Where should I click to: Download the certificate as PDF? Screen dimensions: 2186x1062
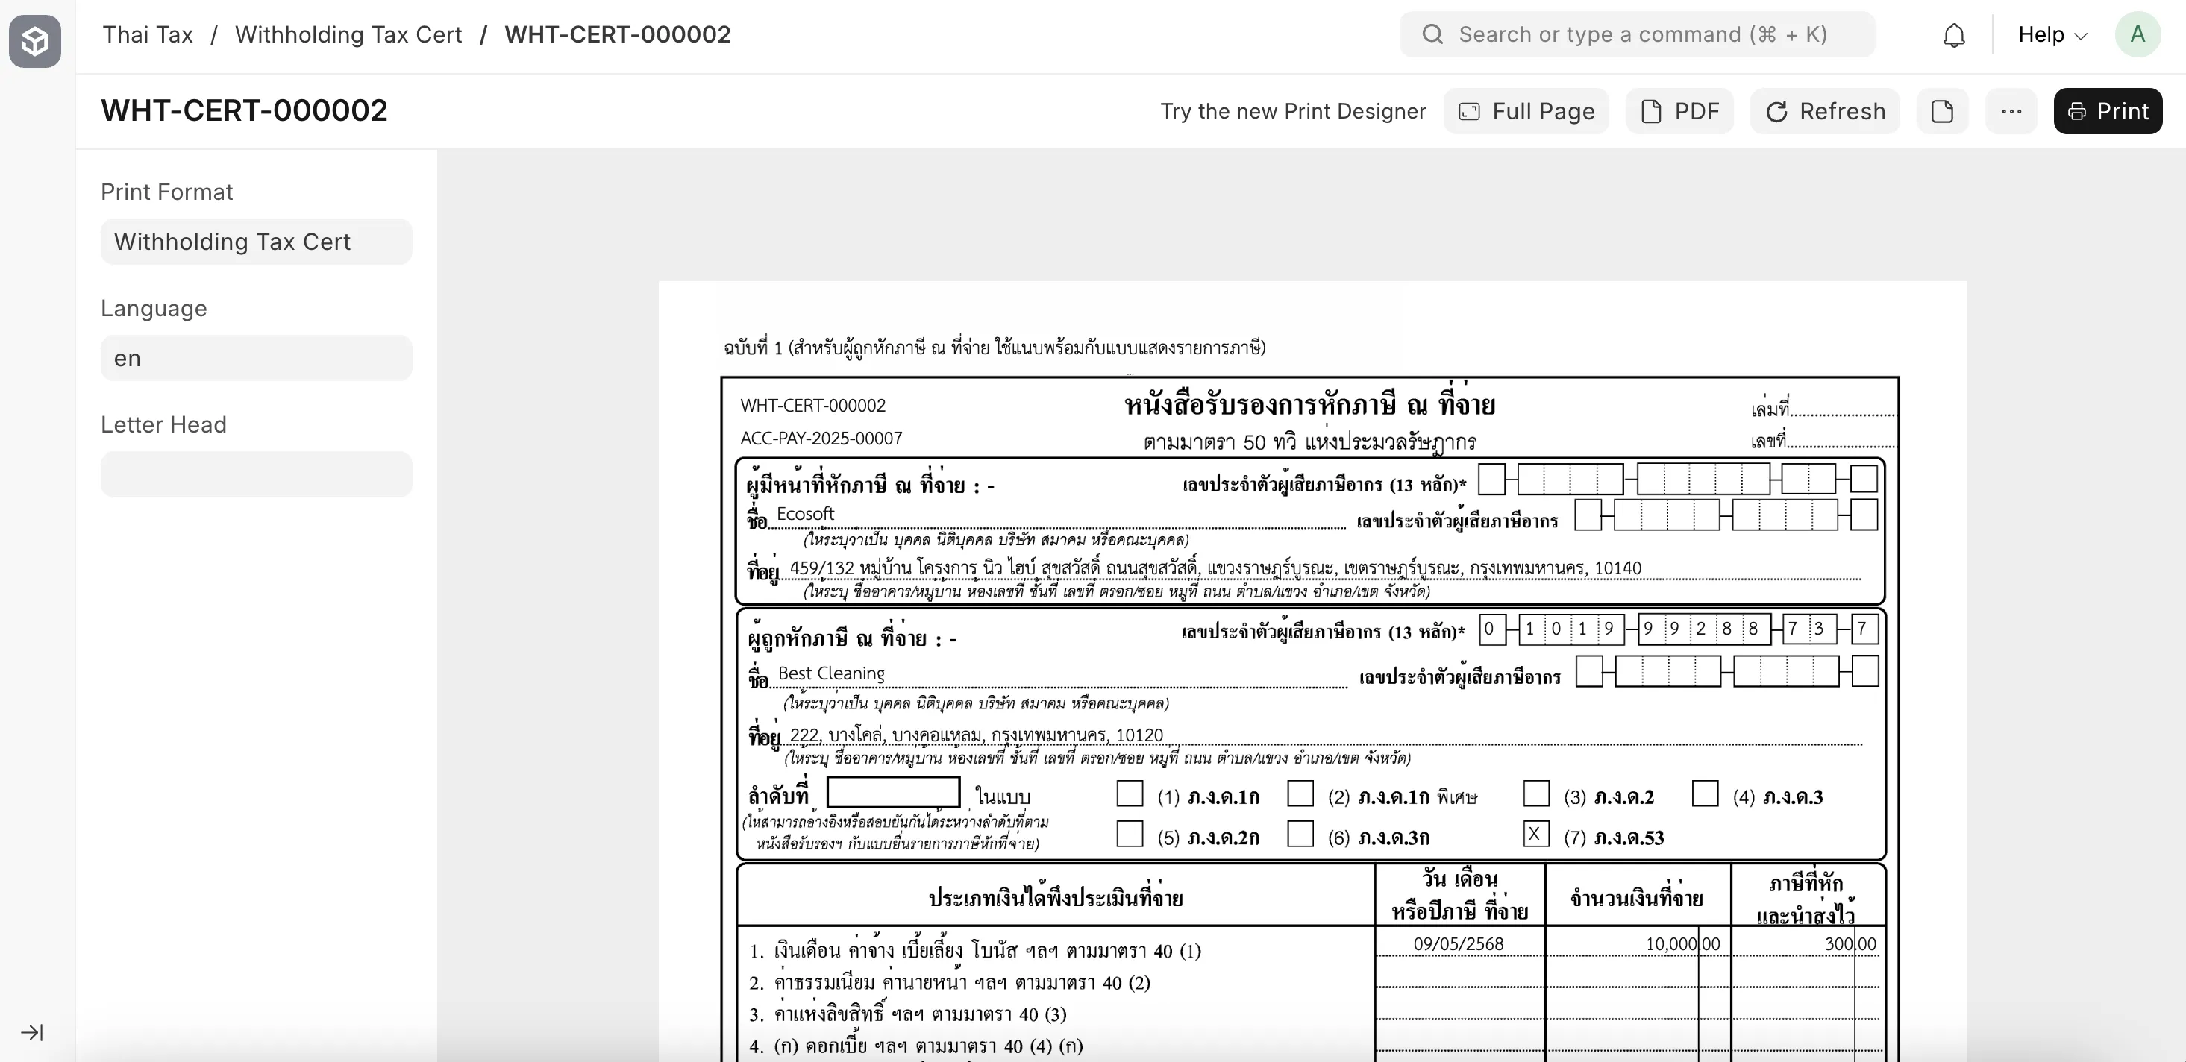coord(1679,111)
